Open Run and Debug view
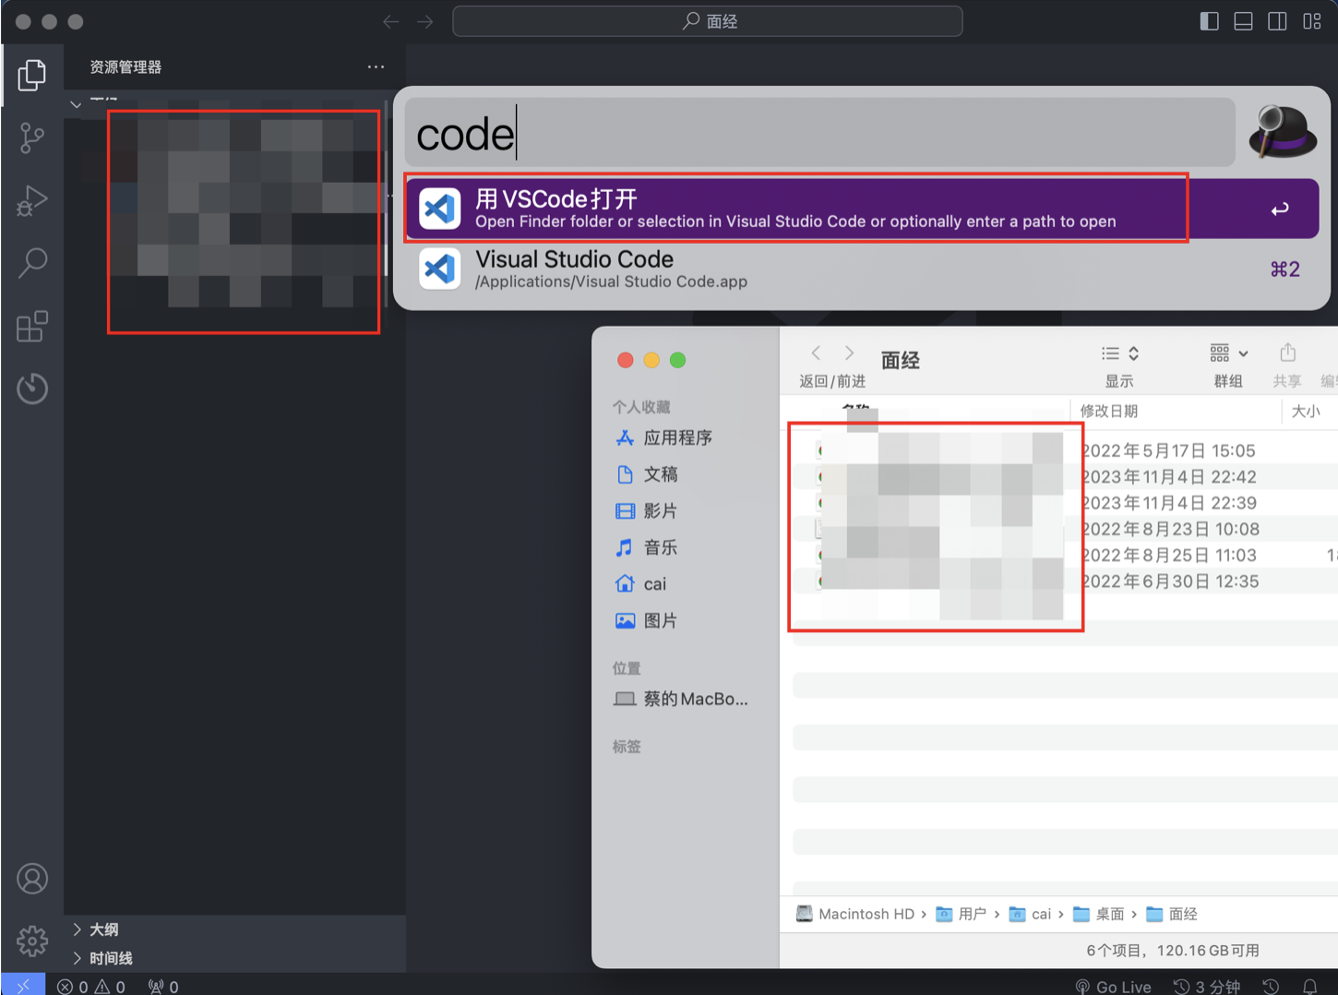1338x995 pixels. click(32, 201)
